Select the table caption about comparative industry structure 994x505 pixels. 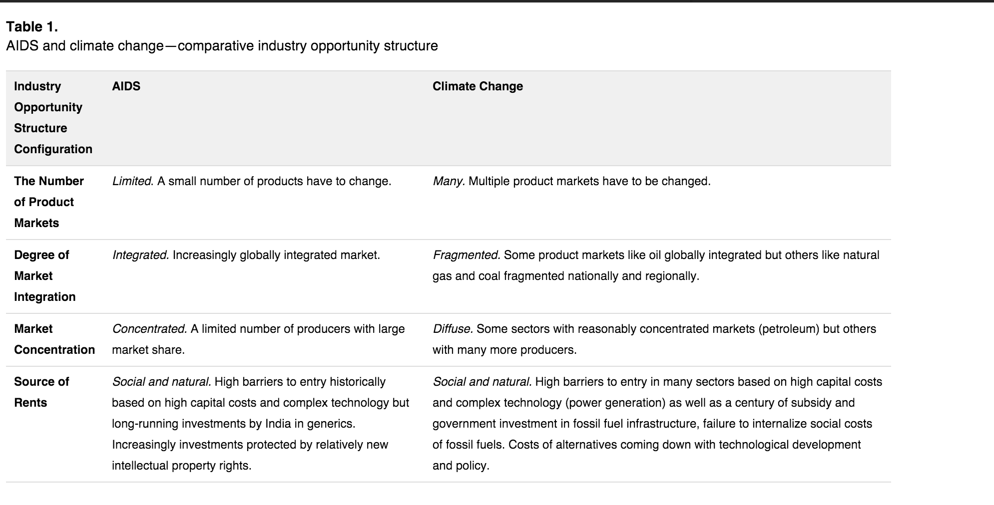click(222, 46)
